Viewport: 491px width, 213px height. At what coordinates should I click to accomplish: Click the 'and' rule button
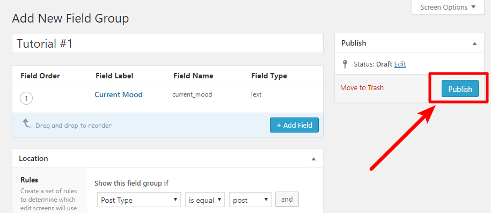click(x=287, y=199)
